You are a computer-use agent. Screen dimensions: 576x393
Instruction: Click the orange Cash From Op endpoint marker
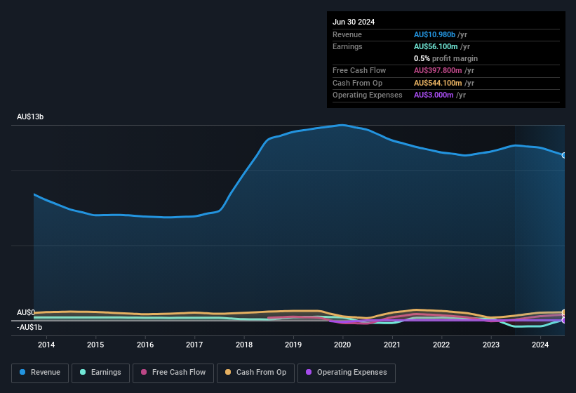point(564,312)
